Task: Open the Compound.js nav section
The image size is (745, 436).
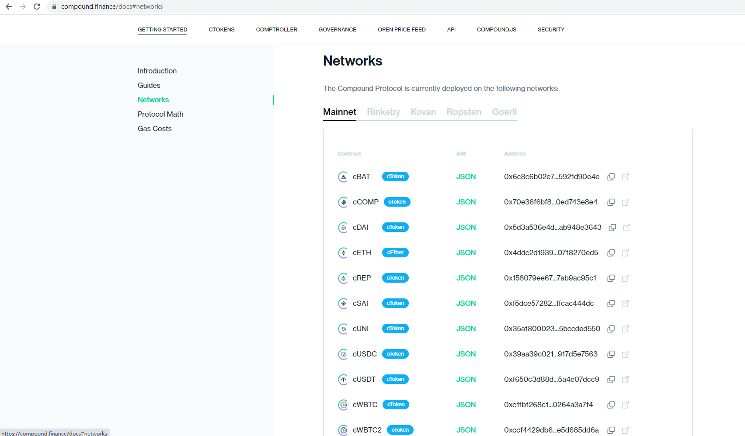Action: tap(497, 30)
